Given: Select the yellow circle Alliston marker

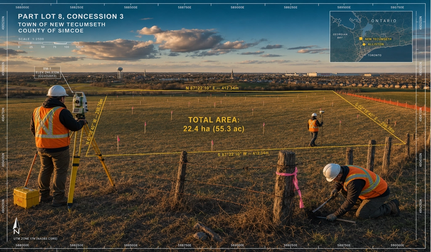Looking at the screenshot, I should pyautogui.click(x=364, y=44).
